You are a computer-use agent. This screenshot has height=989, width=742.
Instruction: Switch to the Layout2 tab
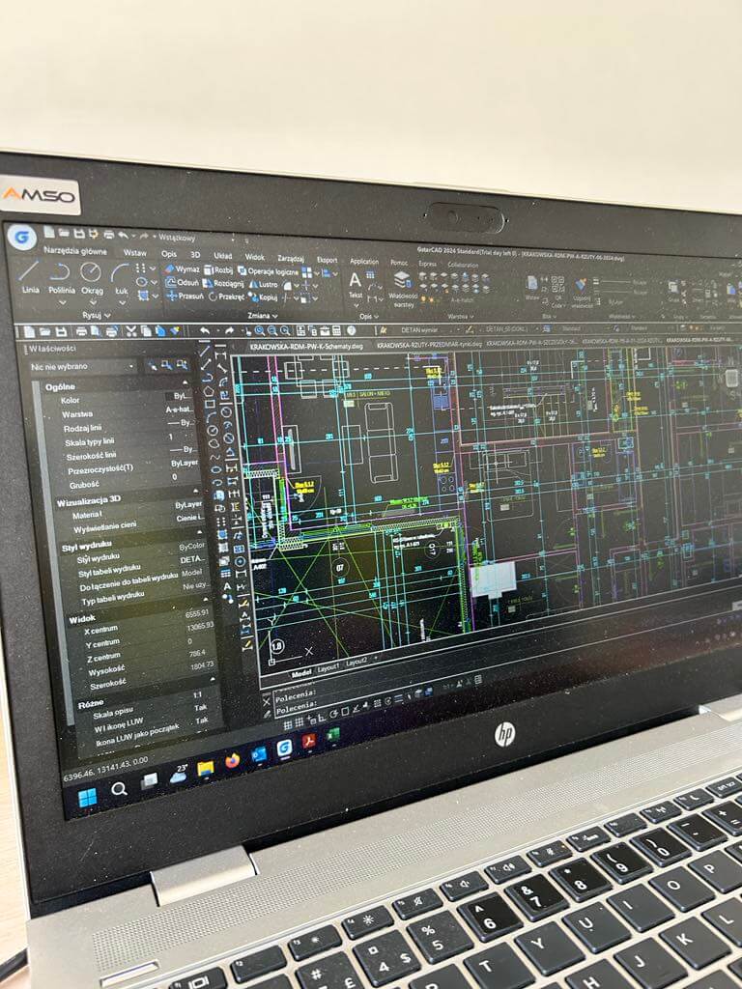coord(357,662)
